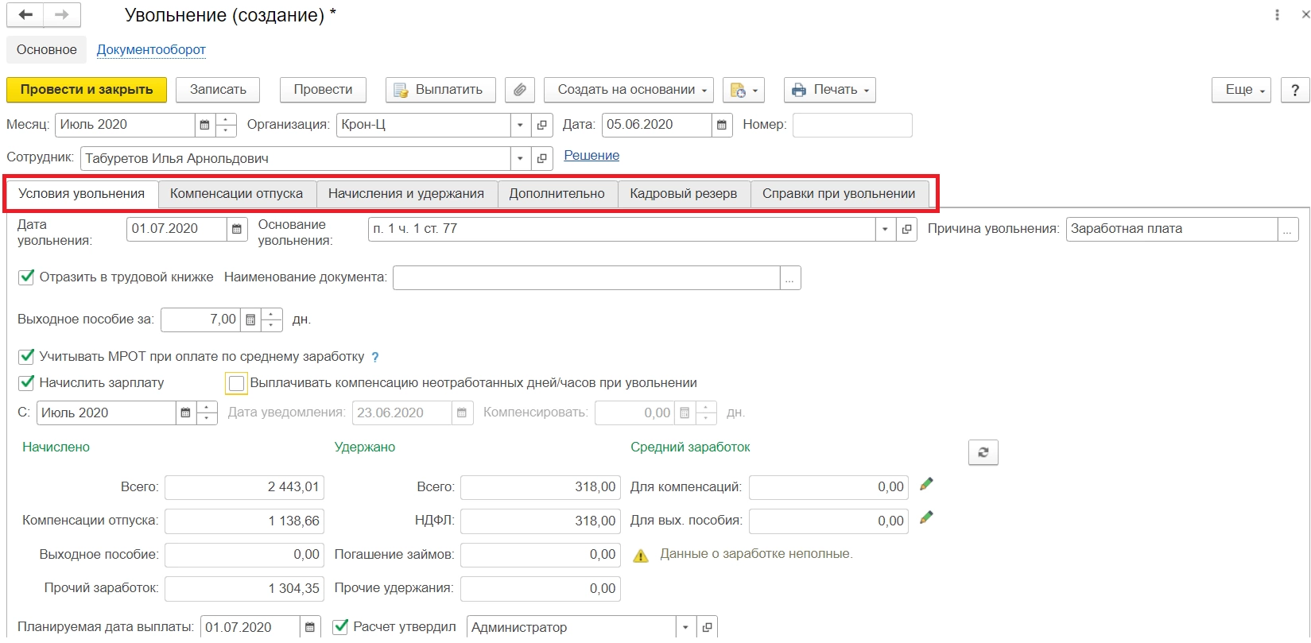Open calendar for the С: Июль 2020 field
The width and height of the screenshot is (1311, 643).
click(x=185, y=413)
